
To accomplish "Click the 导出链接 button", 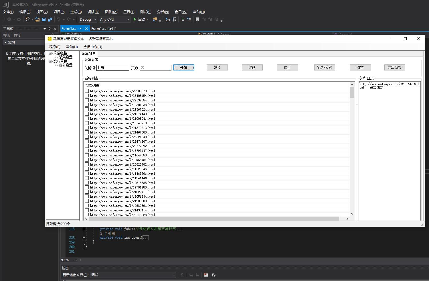I will [395, 67].
